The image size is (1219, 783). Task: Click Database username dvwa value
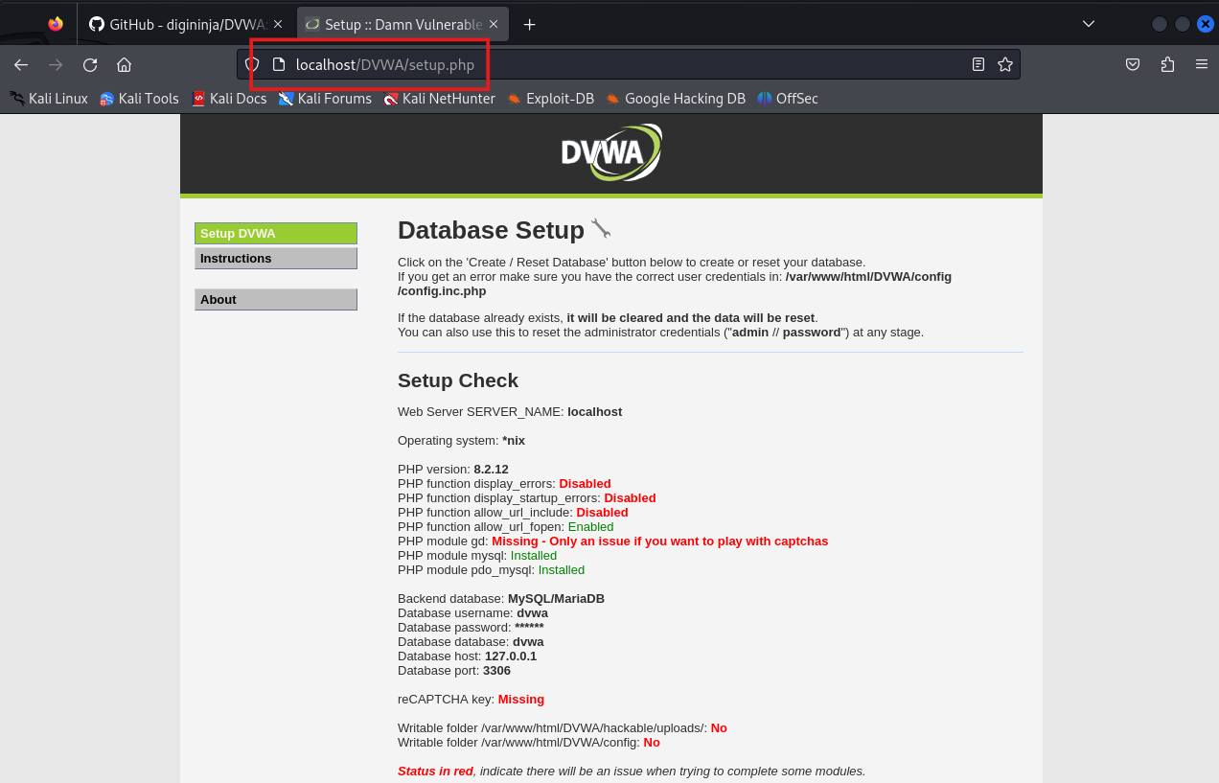(532, 613)
